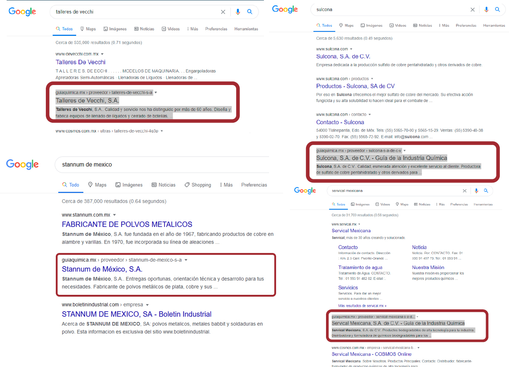Open dropdown arrow after www.sulcona.com › productos
The image size is (516, 367).
coord(372,79)
